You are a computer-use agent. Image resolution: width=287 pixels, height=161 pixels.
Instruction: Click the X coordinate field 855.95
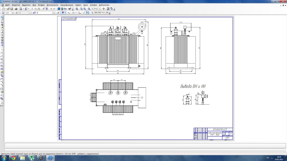point(97,13)
